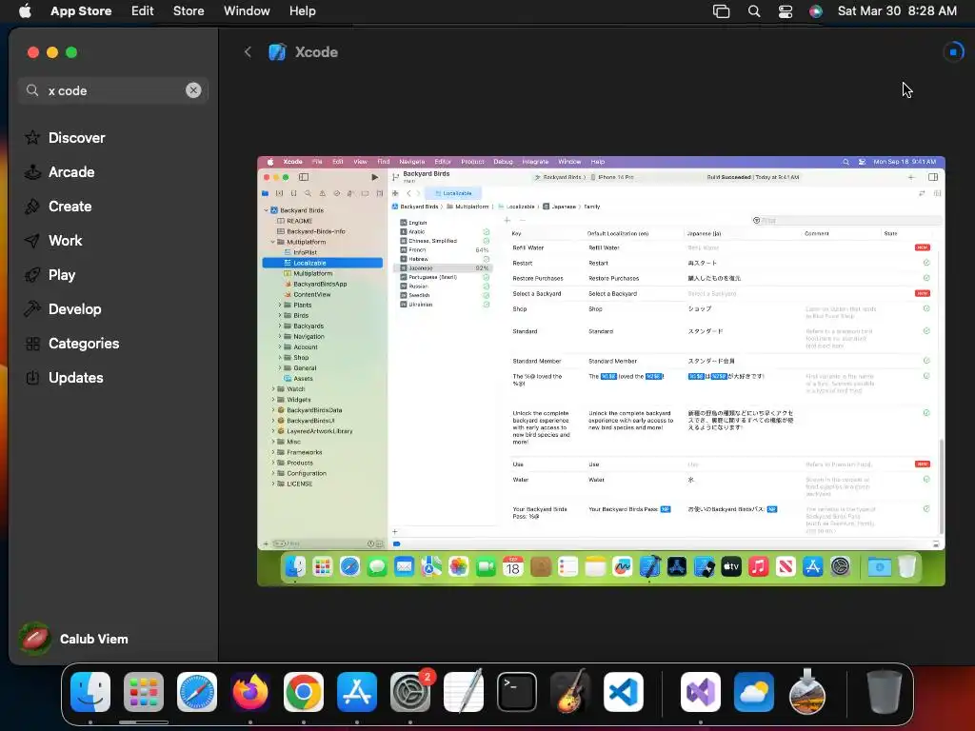The height and width of the screenshot is (731, 975).
Task: Open the cloud app in the Dock
Action: click(x=754, y=692)
